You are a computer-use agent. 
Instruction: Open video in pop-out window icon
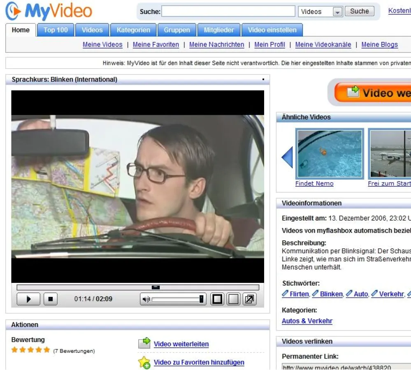[x=249, y=299]
